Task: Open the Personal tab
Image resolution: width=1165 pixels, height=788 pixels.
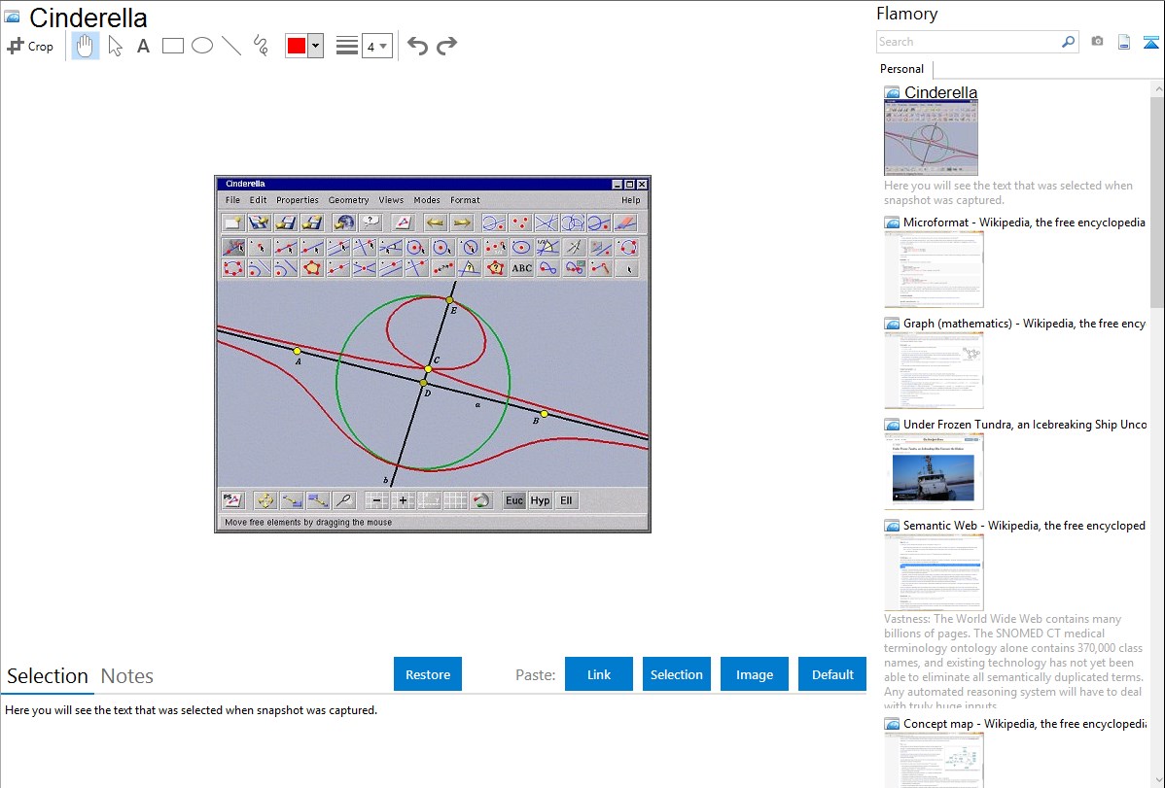Action: [901, 69]
